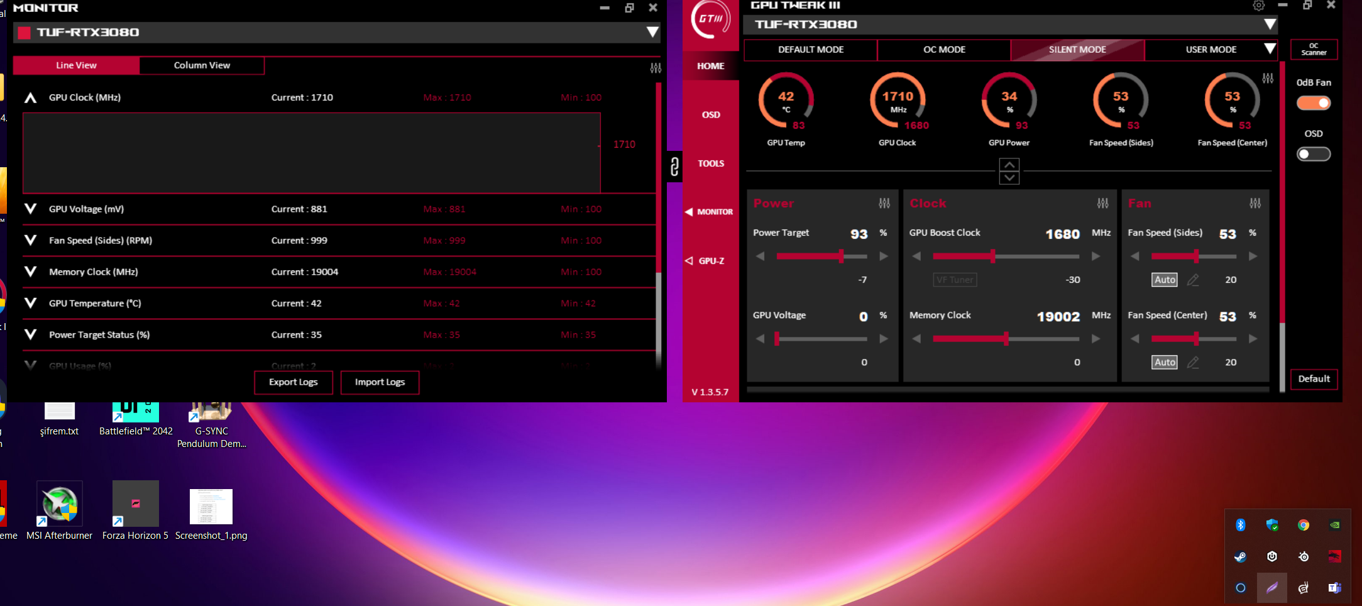Toggle Auto for Fan Speed (Sides)
This screenshot has height=606, width=1362.
tap(1165, 280)
